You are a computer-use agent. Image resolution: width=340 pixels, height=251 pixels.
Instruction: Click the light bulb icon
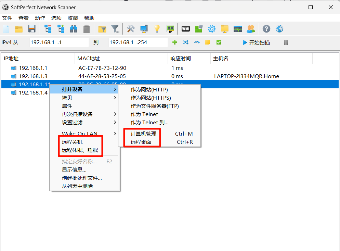pos(157,29)
